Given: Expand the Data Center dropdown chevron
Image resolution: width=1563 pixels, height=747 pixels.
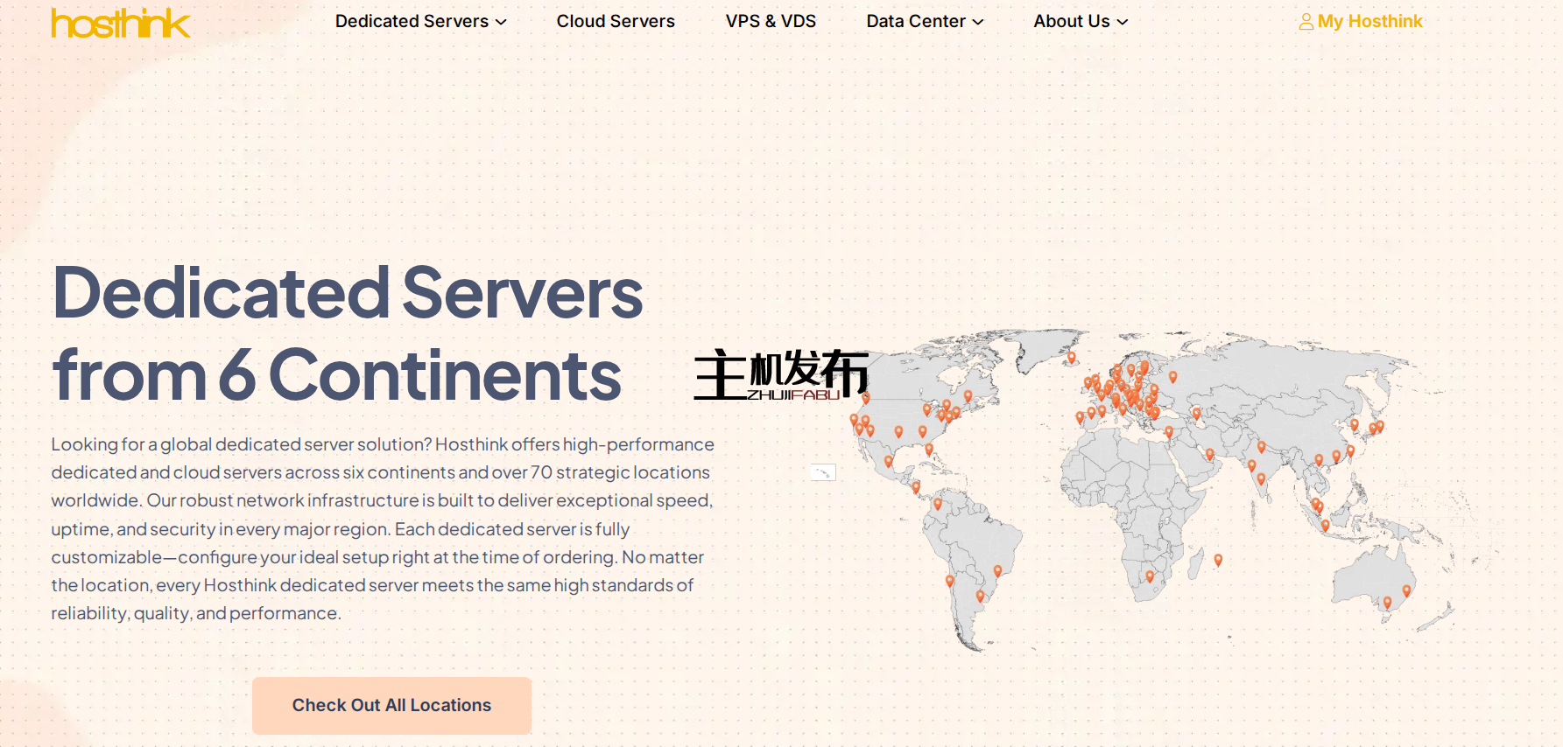Looking at the screenshot, I should pos(978,22).
